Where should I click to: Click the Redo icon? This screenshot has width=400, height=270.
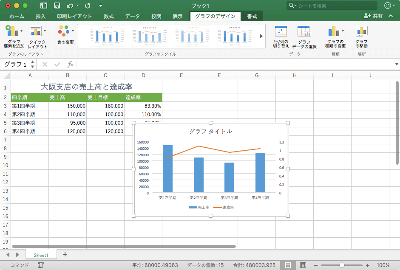pyautogui.click(x=88, y=6)
